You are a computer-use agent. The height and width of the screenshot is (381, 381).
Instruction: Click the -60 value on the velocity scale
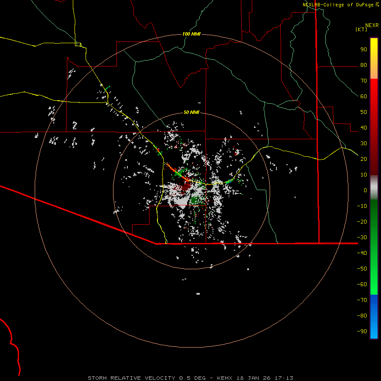[362, 284]
